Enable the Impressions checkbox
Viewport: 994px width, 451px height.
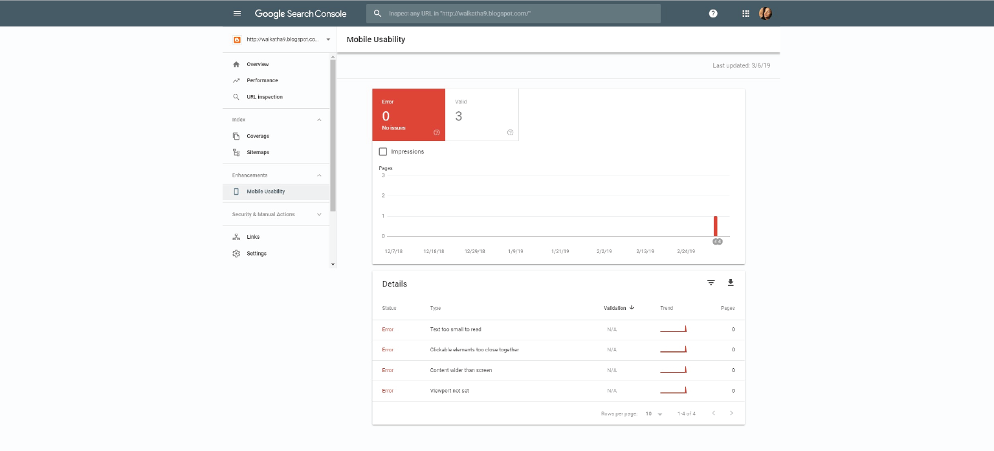click(383, 151)
